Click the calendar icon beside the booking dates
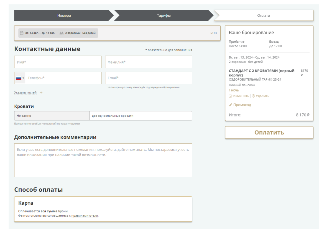This screenshot has width=327, height=229. (22, 33)
